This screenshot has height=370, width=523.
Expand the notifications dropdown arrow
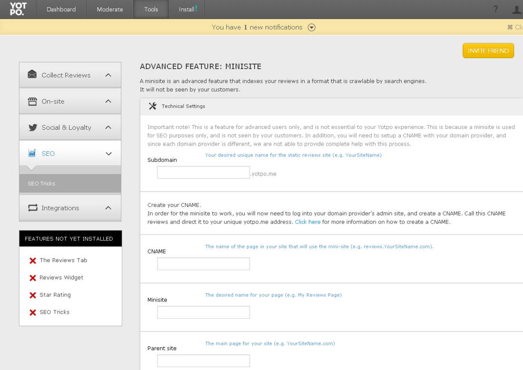[311, 28]
